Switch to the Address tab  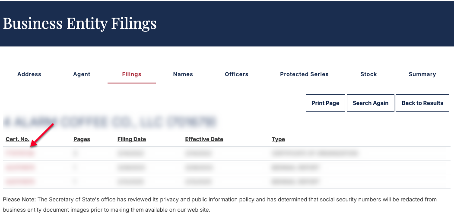[29, 74]
